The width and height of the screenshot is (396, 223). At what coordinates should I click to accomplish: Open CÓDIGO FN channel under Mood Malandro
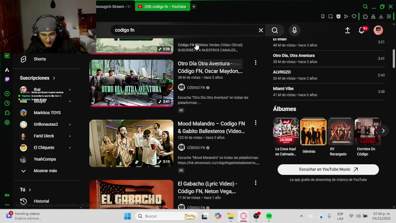[x=196, y=148]
